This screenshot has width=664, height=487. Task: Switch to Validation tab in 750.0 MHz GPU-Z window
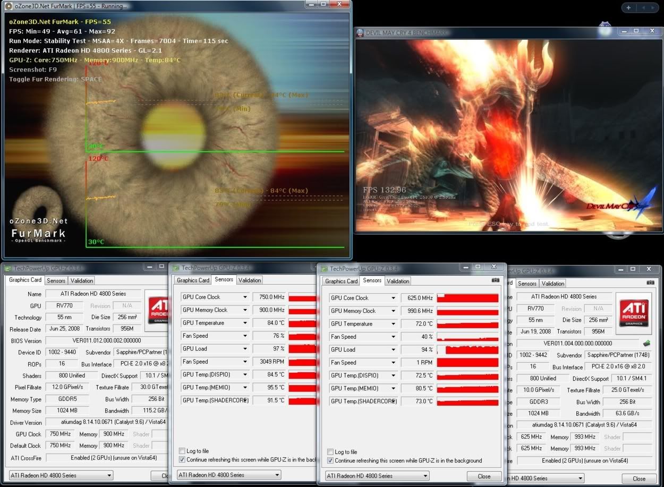[250, 280]
